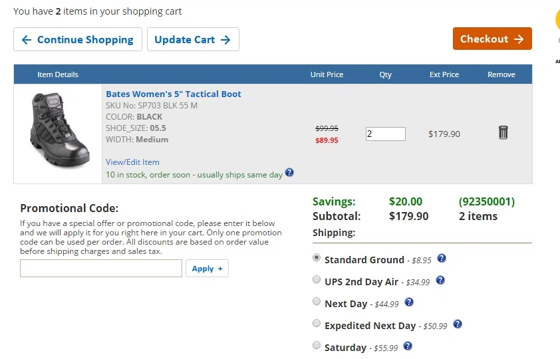The height and width of the screenshot is (359, 560).
Task: Click help icon next to stock message
Action: pos(289,173)
